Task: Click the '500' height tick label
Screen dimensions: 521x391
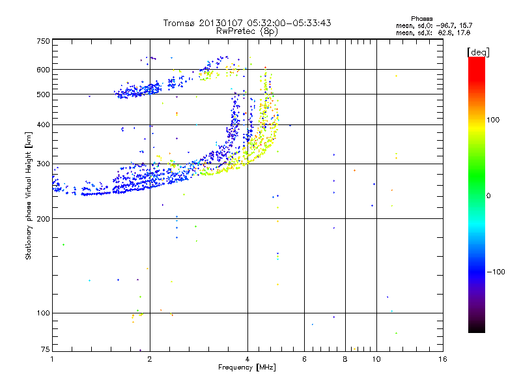Action: pos(43,94)
